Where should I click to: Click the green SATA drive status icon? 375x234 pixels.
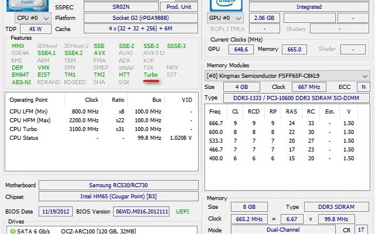coord(13,231)
